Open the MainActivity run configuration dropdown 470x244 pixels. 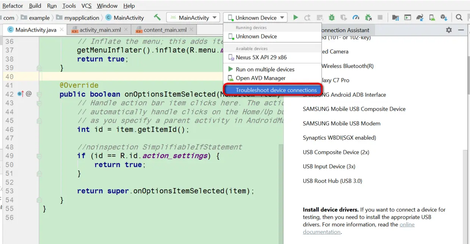coord(193,18)
